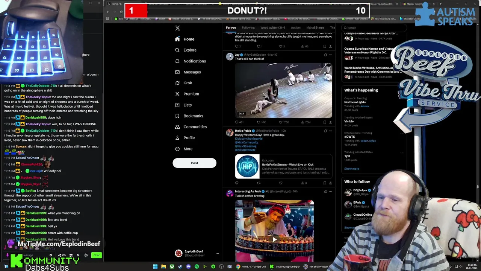The width and height of the screenshot is (481, 271).
Task: Open Profile in the X sidebar
Action: (x=185, y=138)
